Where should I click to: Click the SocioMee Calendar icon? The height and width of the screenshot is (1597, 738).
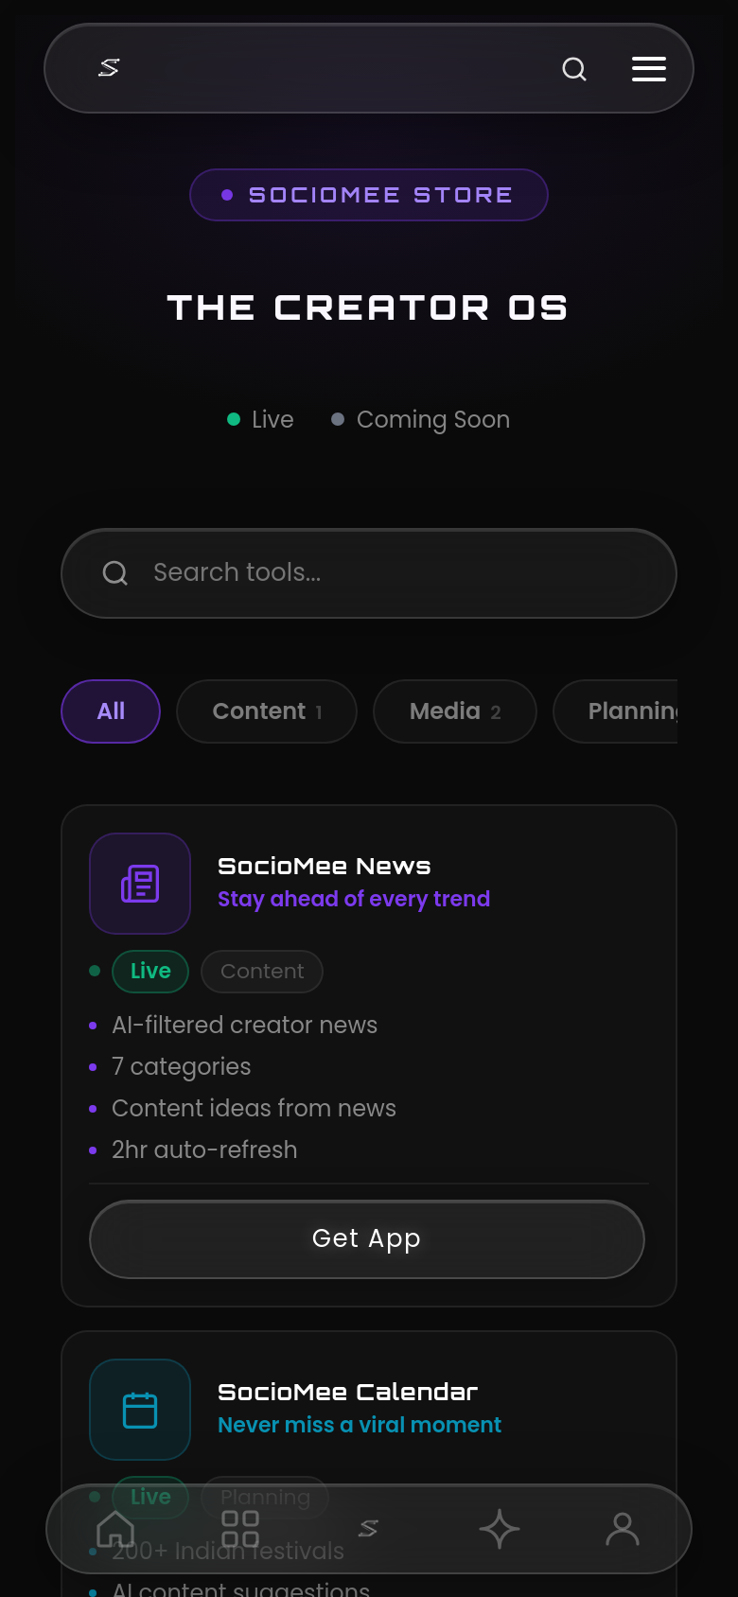point(140,1410)
